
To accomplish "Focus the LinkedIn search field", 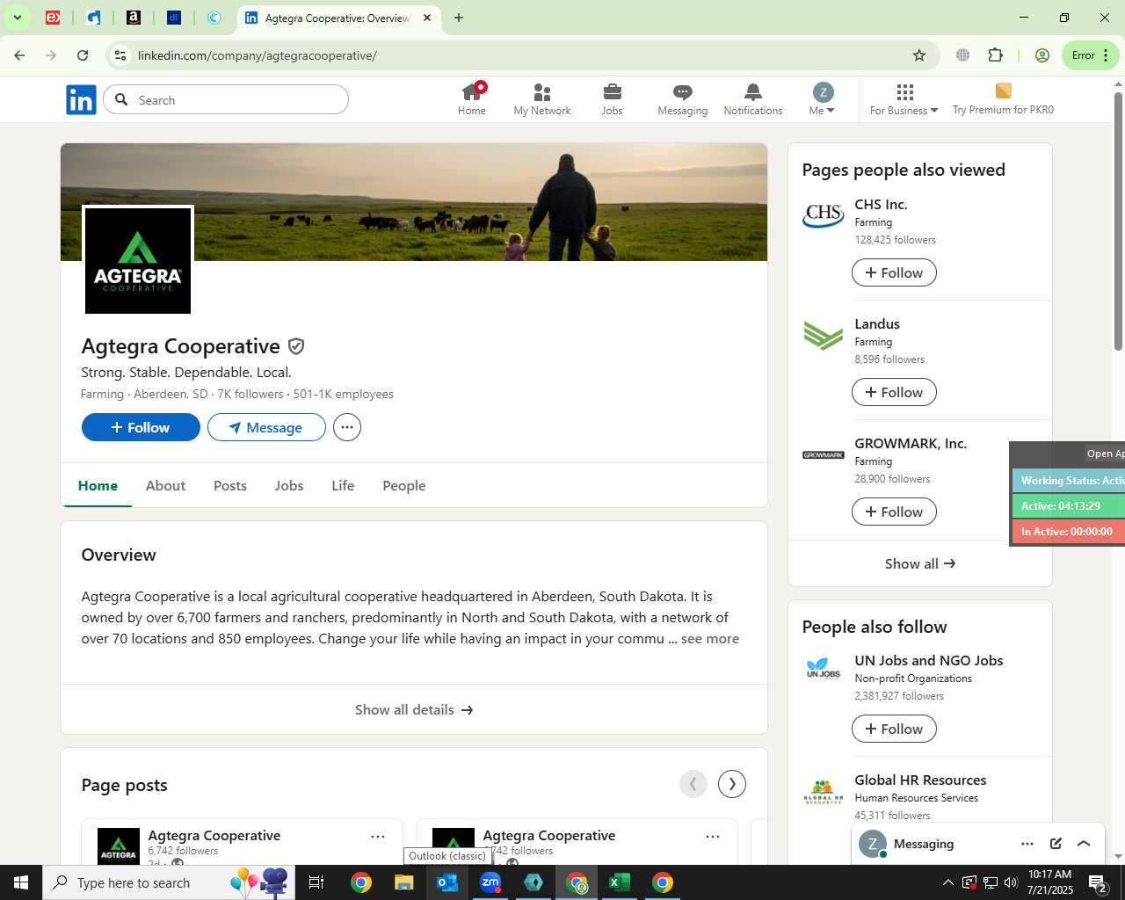I will [226, 100].
